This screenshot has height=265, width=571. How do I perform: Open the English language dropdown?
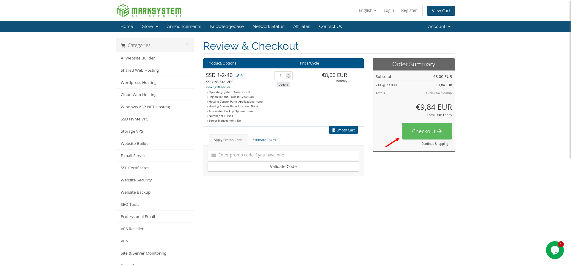(x=367, y=10)
